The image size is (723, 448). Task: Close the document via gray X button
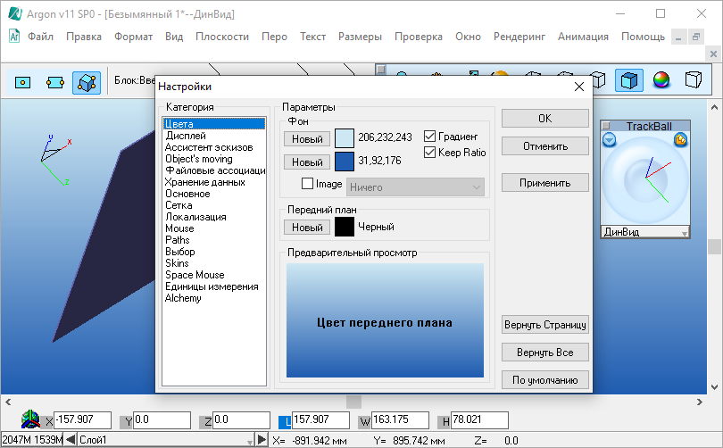coord(713,54)
